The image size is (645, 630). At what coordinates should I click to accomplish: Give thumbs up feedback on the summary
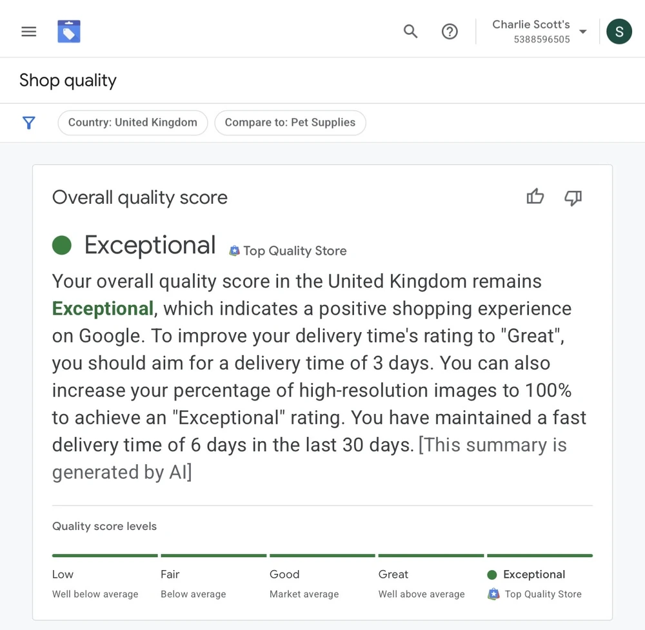click(x=535, y=197)
